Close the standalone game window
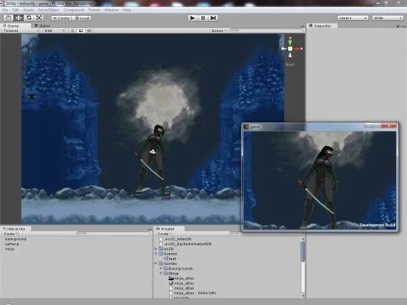The height and width of the screenshot is (305, 407). point(389,126)
